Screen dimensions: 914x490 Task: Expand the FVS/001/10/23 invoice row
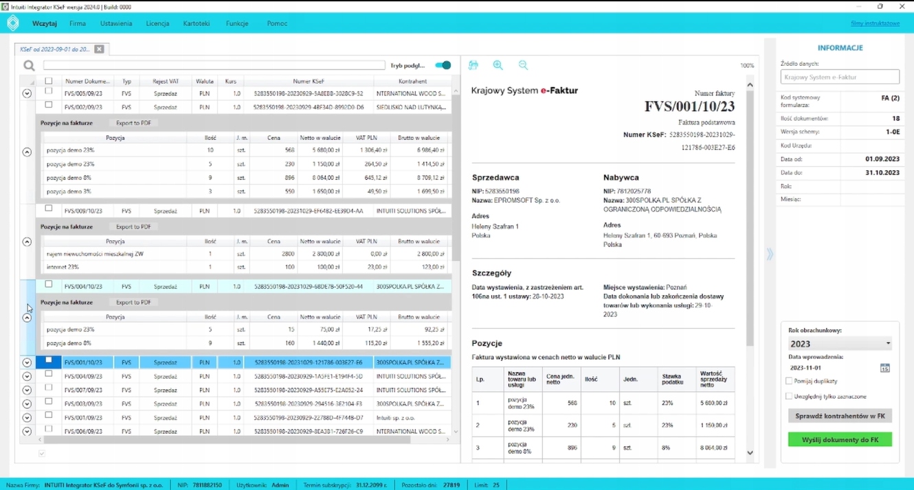click(27, 362)
